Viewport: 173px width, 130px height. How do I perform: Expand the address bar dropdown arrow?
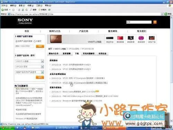click(x=162, y=14)
